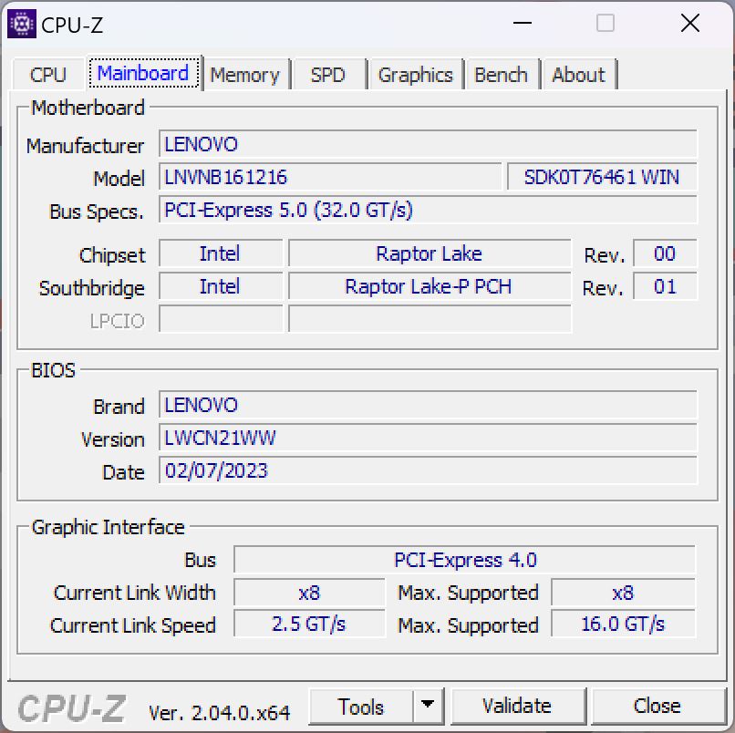
Task: Click the Manufacturer field showing LENOVO
Action: point(428,144)
